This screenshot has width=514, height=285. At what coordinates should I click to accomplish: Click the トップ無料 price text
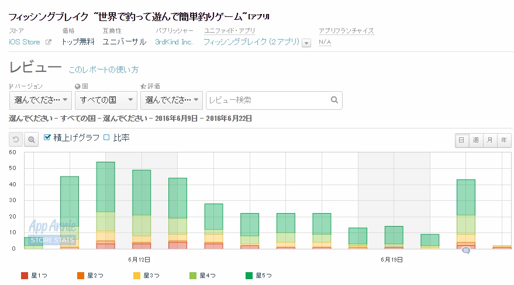tap(78, 42)
